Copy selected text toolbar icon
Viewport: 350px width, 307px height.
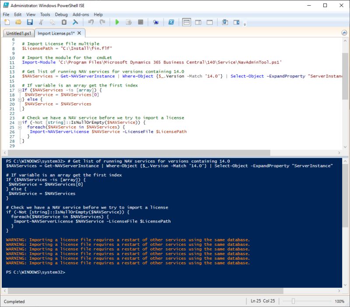[x=52, y=22]
